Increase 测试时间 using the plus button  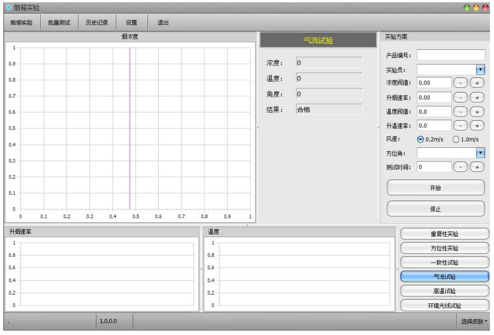[x=476, y=166]
